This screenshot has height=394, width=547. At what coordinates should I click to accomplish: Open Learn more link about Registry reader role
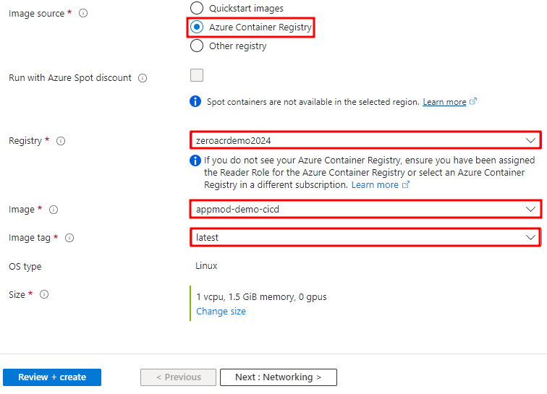pos(375,185)
